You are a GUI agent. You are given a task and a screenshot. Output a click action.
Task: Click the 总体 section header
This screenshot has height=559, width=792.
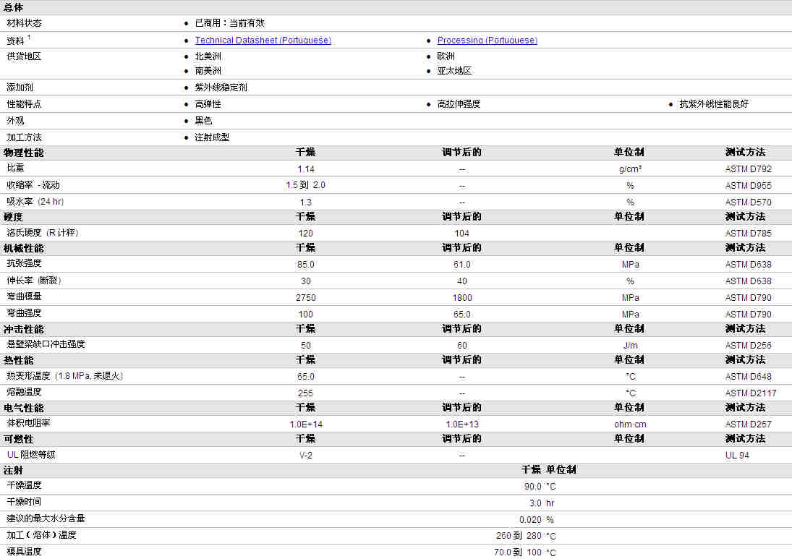[14, 7]
